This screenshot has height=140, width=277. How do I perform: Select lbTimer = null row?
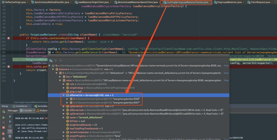(x=138, y=121)
